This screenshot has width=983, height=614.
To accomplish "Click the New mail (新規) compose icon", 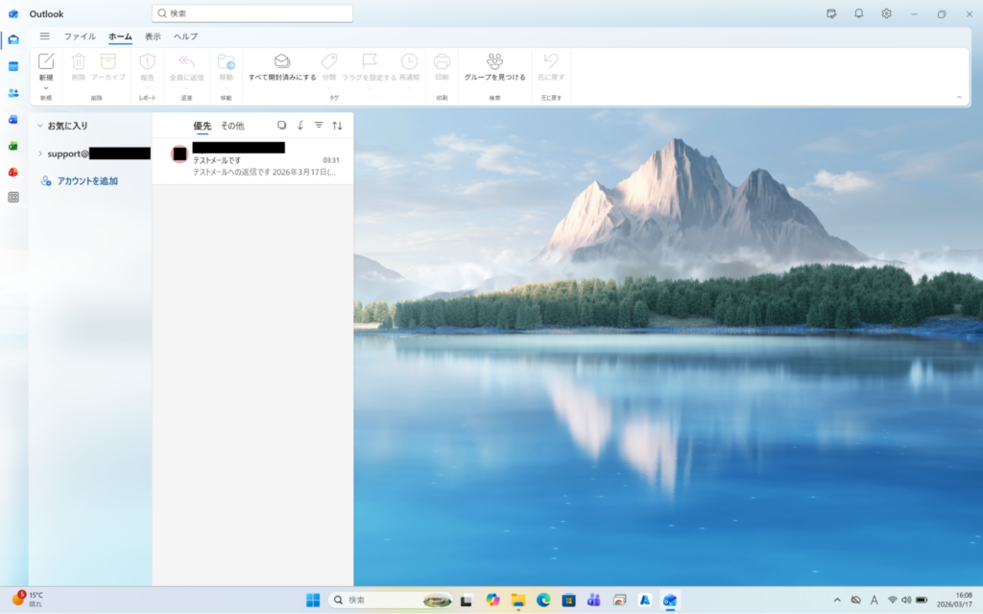I will [x=46, y=61].
